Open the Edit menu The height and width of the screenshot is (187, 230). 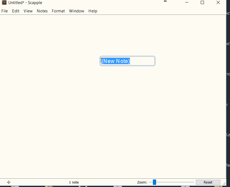[16, 11]
